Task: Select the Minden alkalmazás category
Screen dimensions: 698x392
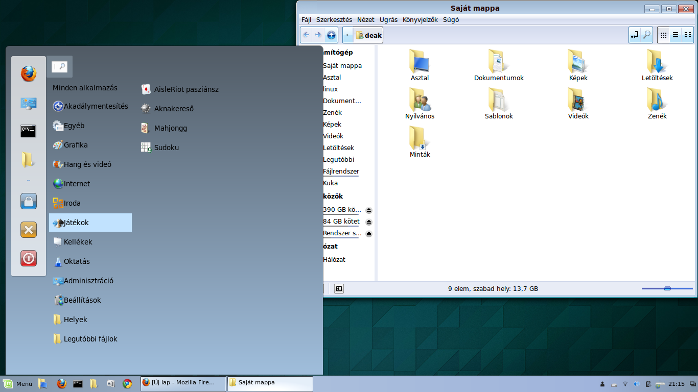Action: coord(85,88)
